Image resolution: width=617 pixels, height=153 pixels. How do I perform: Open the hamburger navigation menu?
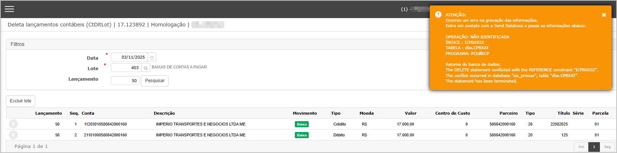(x=9, y=9)
